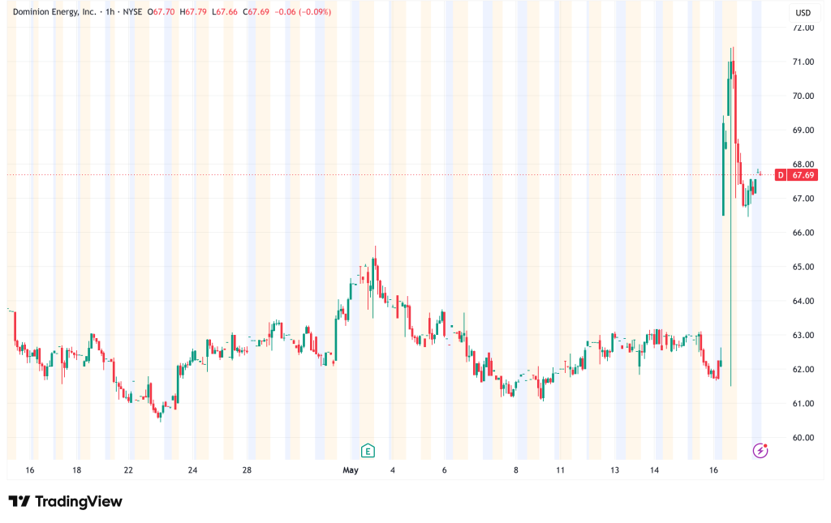Click the date 24 on time axis
The height and width of the screenshot is (523, 831).
(x=192, y=470)
